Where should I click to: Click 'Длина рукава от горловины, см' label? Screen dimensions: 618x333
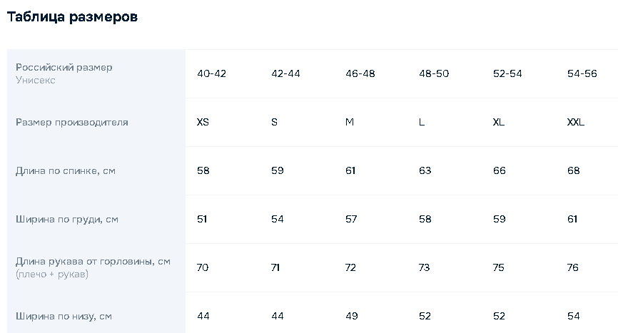(x=93, y=261)
